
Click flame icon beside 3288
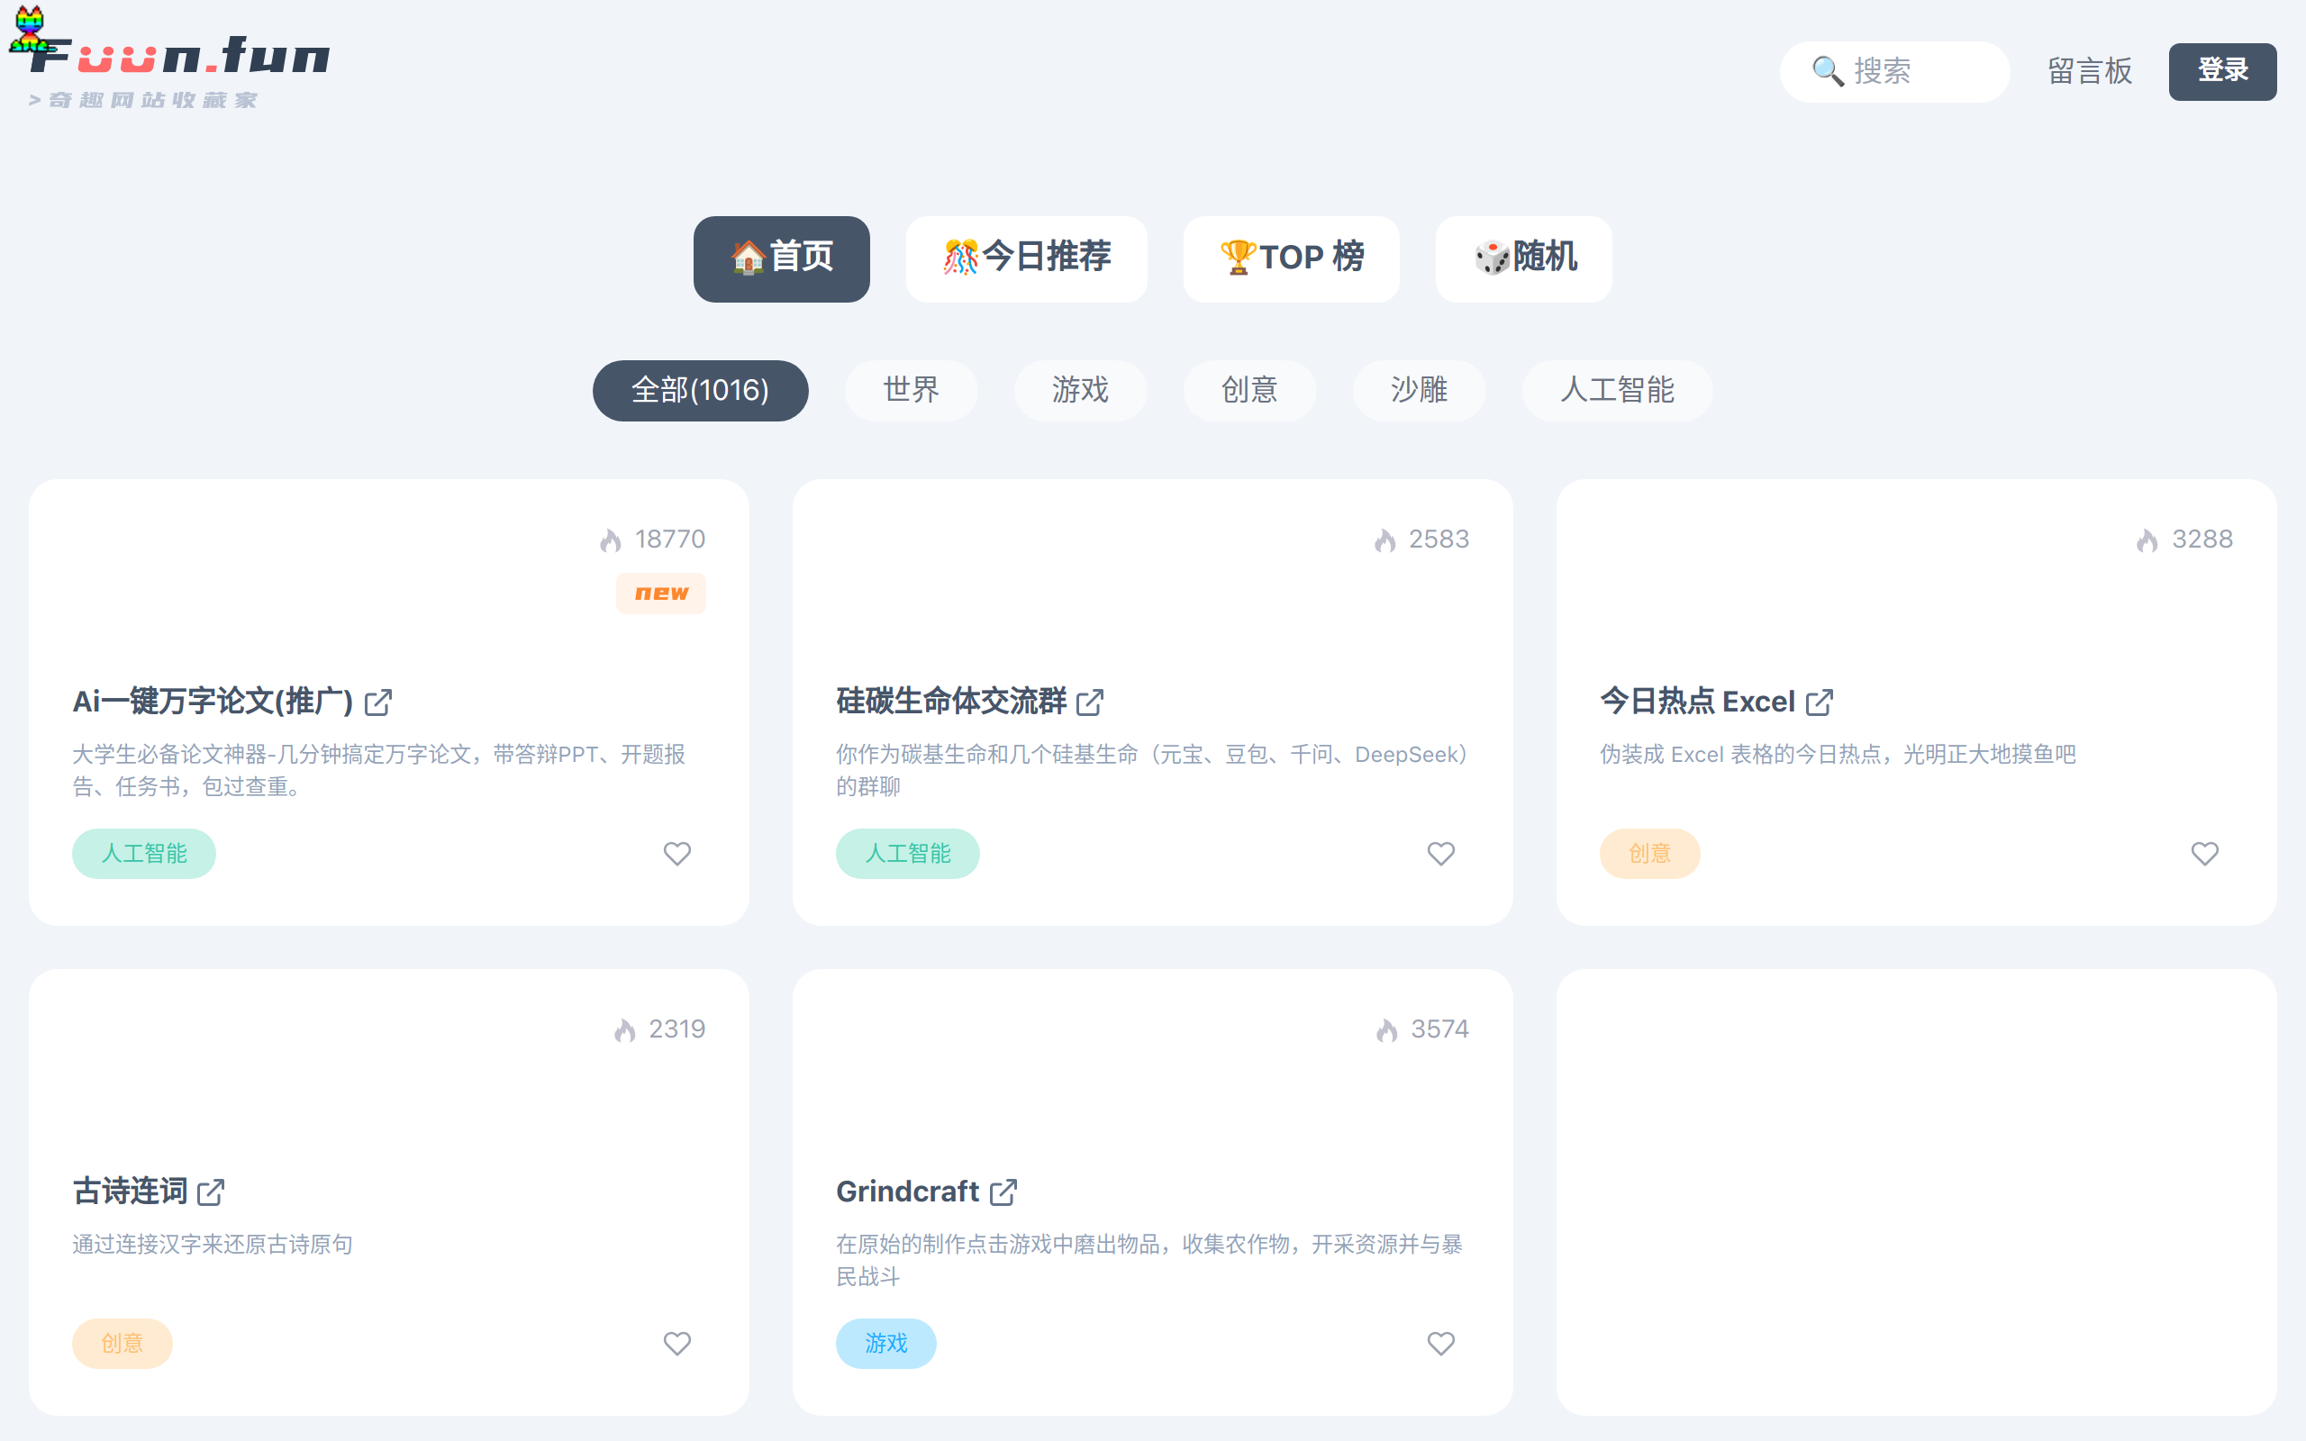2147,540
